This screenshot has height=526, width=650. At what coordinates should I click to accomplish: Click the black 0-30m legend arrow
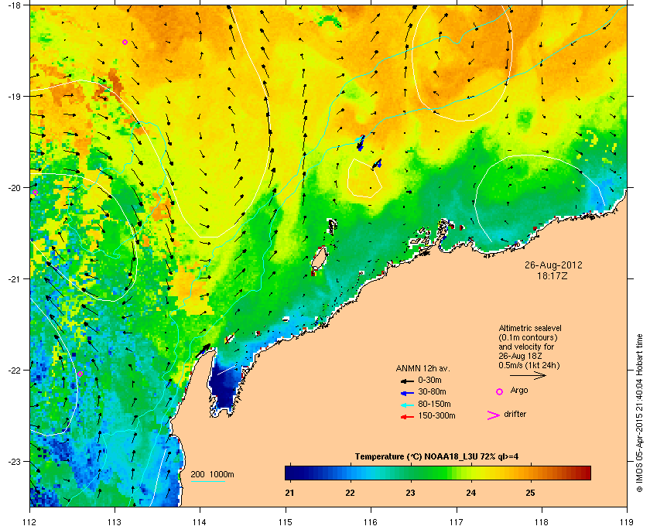[x=407, y=381]
